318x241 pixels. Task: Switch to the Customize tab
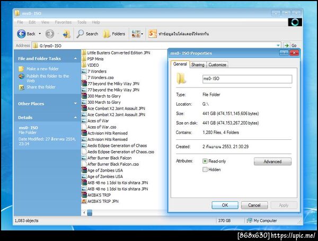pos(217,65)
